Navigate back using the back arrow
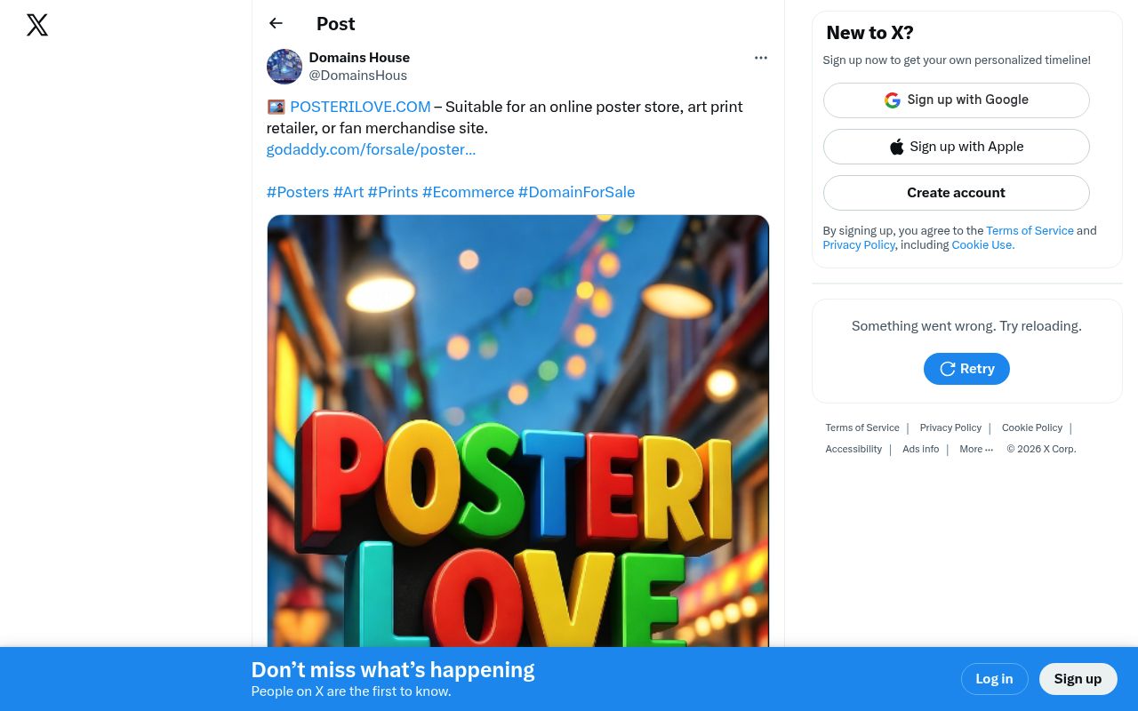Screen dimensions: 1138x711 coord(276,23)
